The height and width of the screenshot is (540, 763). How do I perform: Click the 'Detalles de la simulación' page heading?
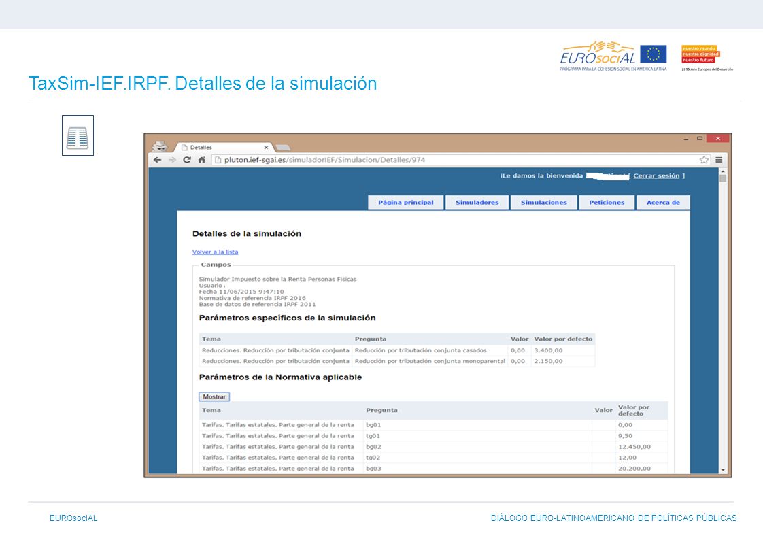[x=247, y=233]
